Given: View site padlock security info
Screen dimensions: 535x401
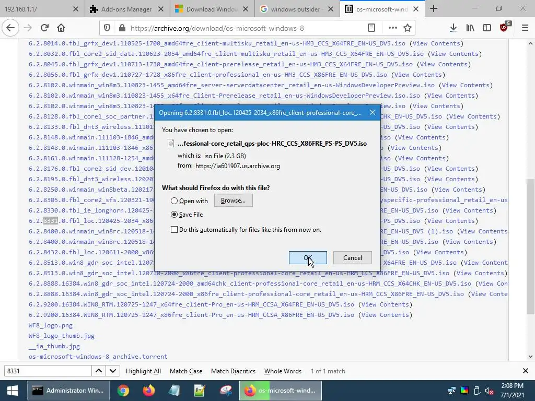Looking at the screenshot, I should (x=122, y=28).
